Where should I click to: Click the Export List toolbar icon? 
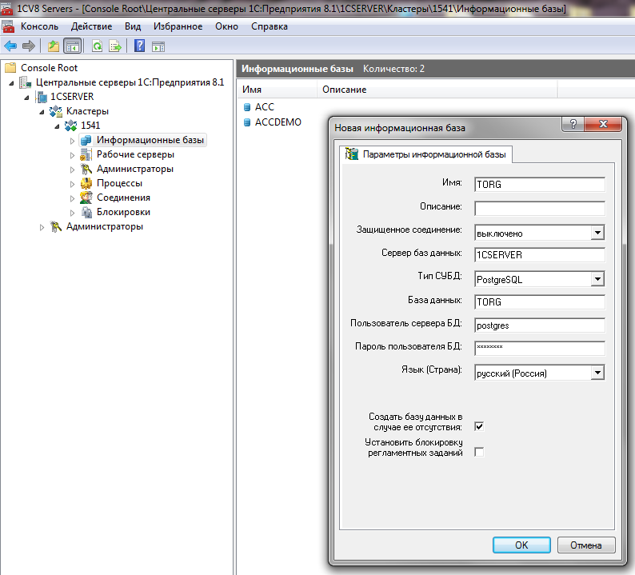[x=115, y=46]
